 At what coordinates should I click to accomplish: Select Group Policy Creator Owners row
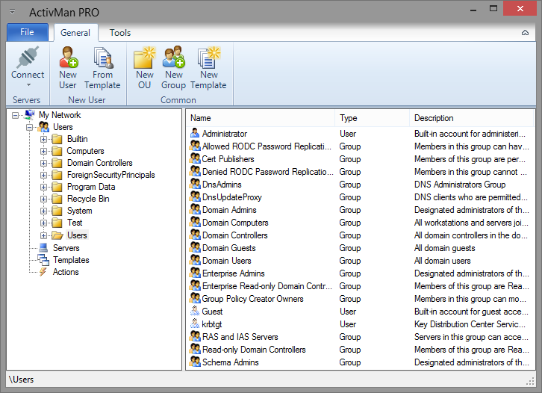click(361, 299)
